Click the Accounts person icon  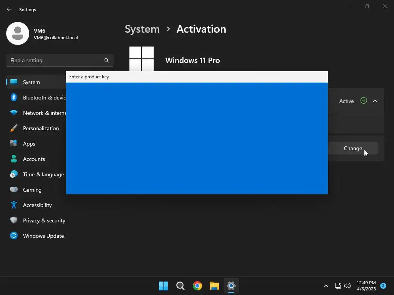[x=14, y=159]
